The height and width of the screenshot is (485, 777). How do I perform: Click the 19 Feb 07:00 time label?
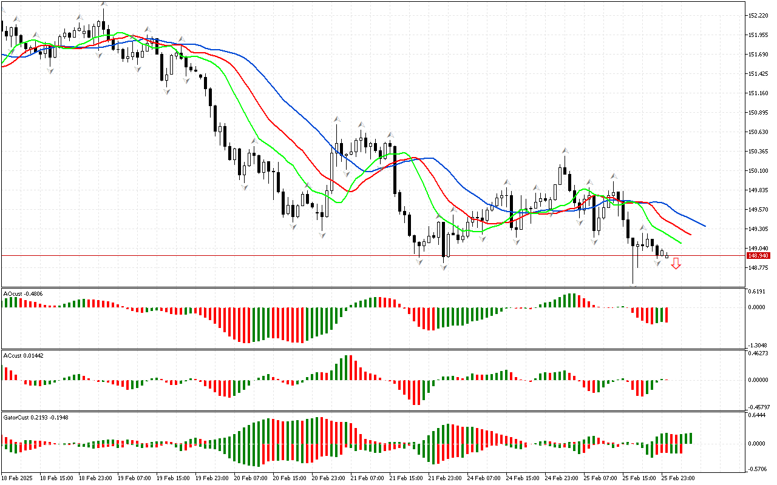[x=134, y=478]
